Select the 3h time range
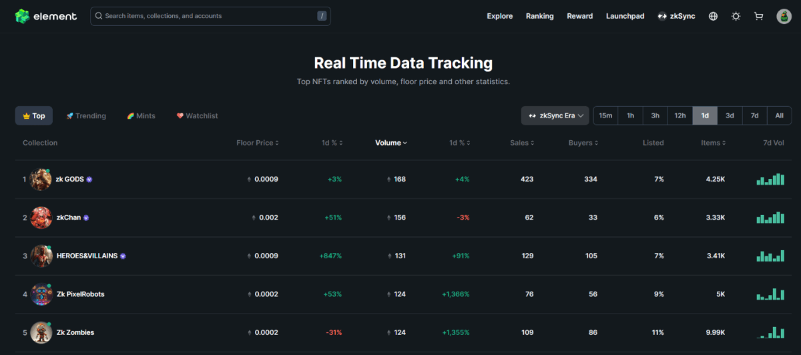The height and width of the screenshot is (355, 801). 655,115
